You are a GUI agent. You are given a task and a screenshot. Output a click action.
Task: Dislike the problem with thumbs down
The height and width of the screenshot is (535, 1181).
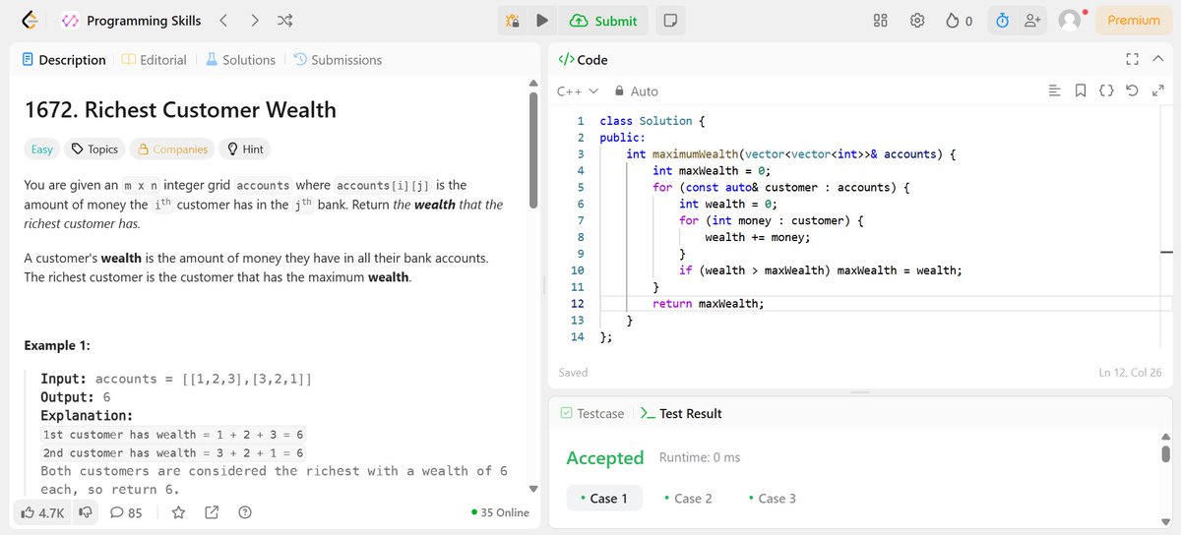86,512
